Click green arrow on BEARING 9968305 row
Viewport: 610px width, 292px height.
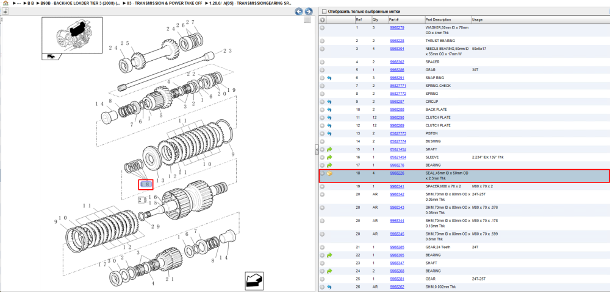pyautogui.click(x=329, y=255)
